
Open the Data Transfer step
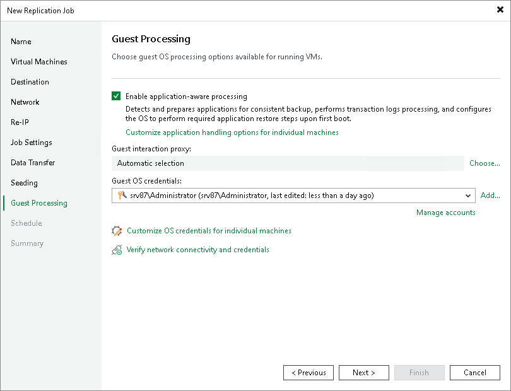tap(33, 163)
